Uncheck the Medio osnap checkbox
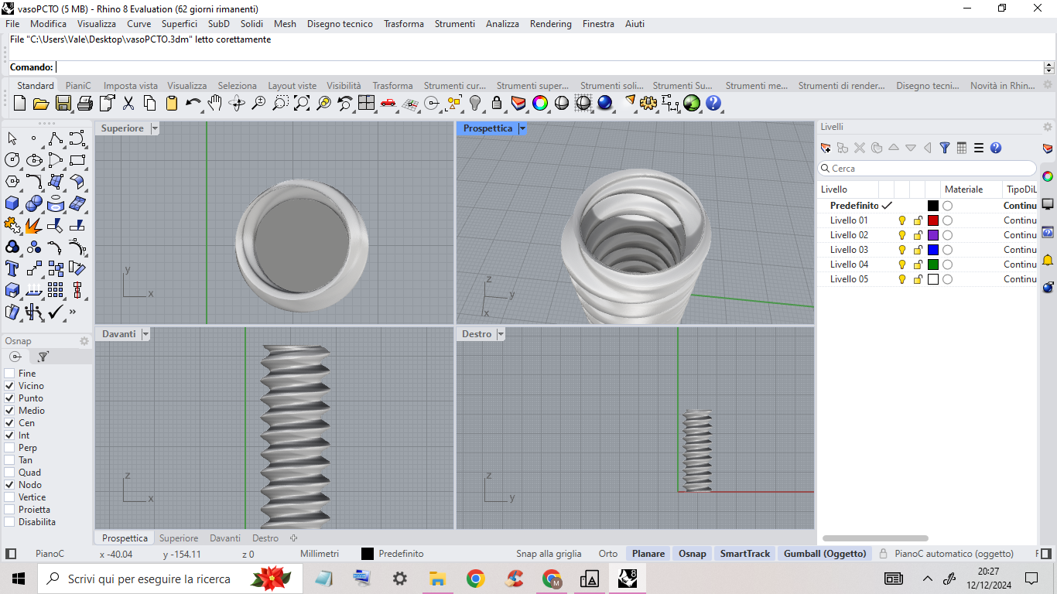 pyautogui.click(x=9, y=411)
